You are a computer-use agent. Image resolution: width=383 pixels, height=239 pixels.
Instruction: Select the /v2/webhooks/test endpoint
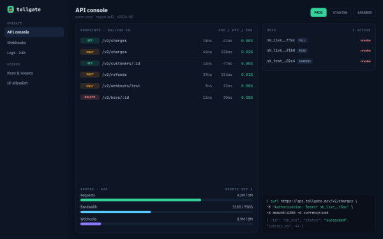pyautogui.click(x=167, y=86)
